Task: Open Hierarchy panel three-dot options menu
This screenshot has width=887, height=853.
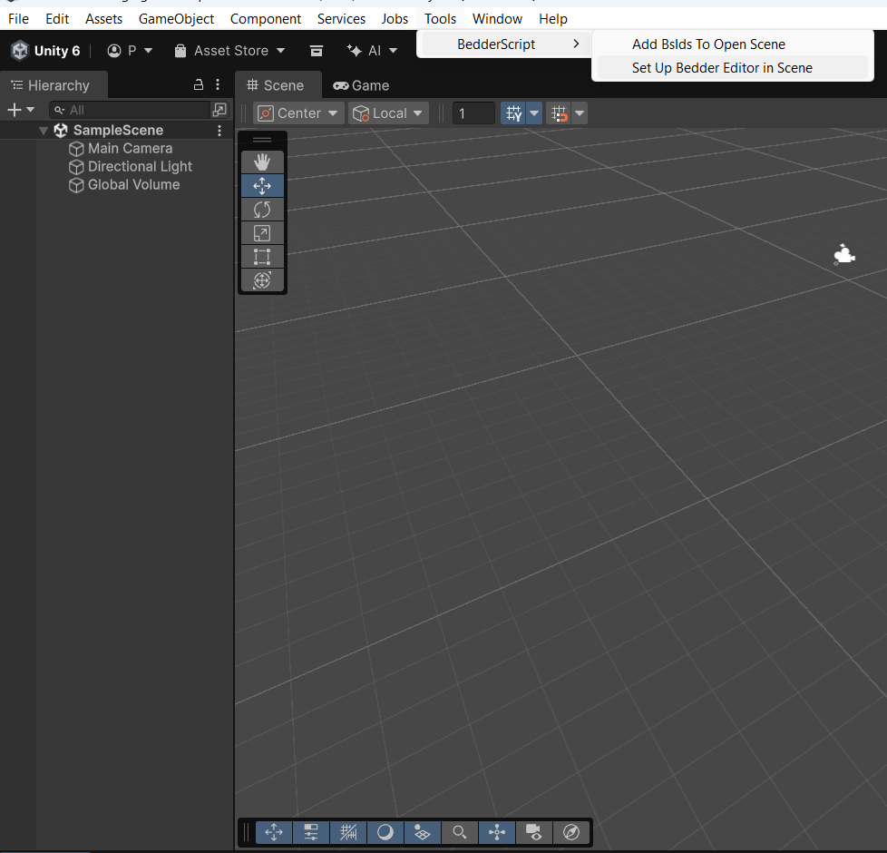Action: tap(218, 85)
